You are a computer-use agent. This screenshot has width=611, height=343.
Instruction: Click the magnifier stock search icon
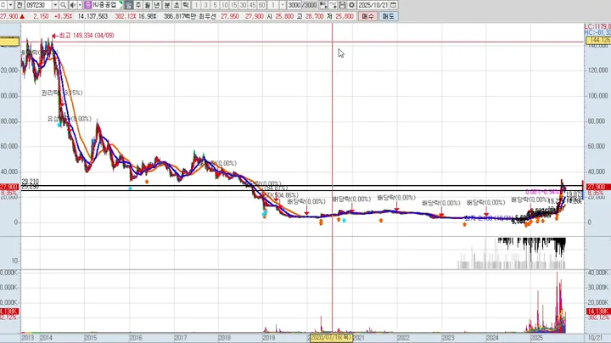(x=63, y=5)
